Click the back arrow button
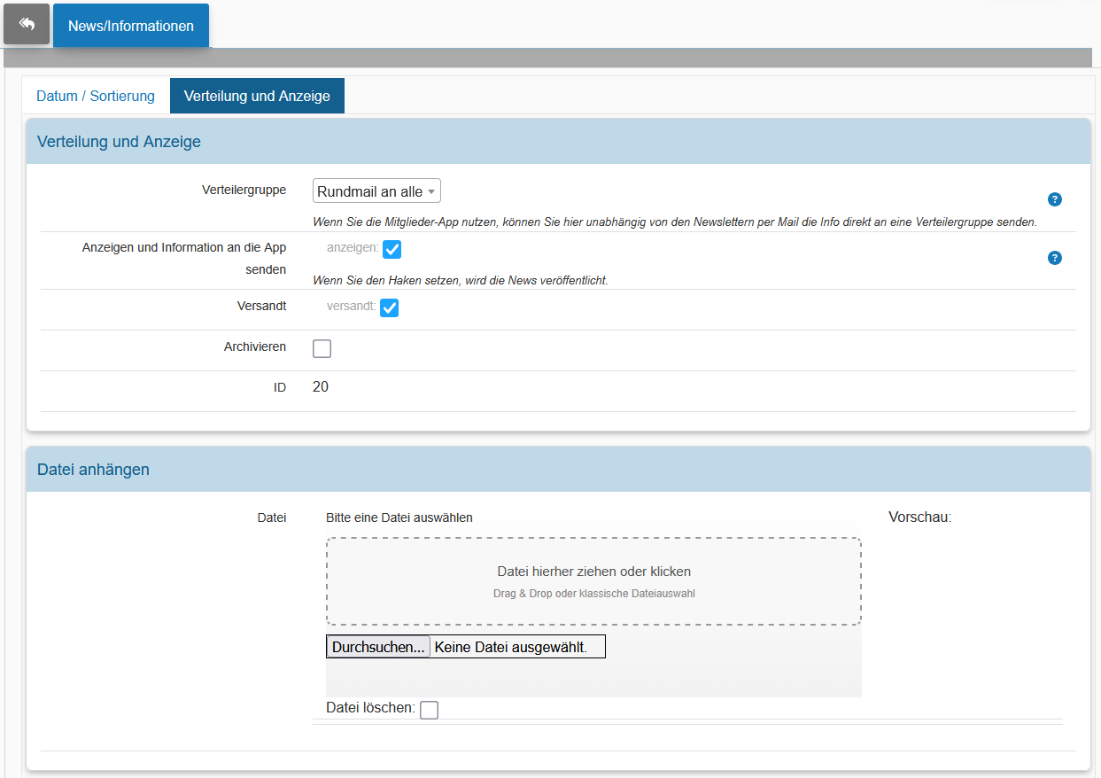The width and height of the screenshot is (1101, 778). pos(27,25)
